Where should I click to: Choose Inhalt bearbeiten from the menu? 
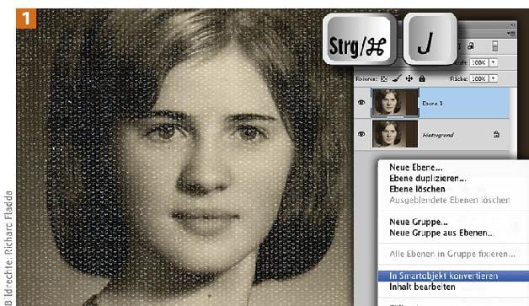coord(422,287)
